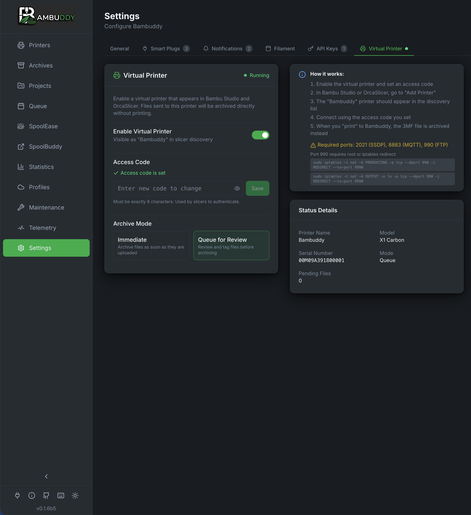The height and width of the screenshot is (515, 471).
Task: Open the Queue page
Action: tap(38, 106)
